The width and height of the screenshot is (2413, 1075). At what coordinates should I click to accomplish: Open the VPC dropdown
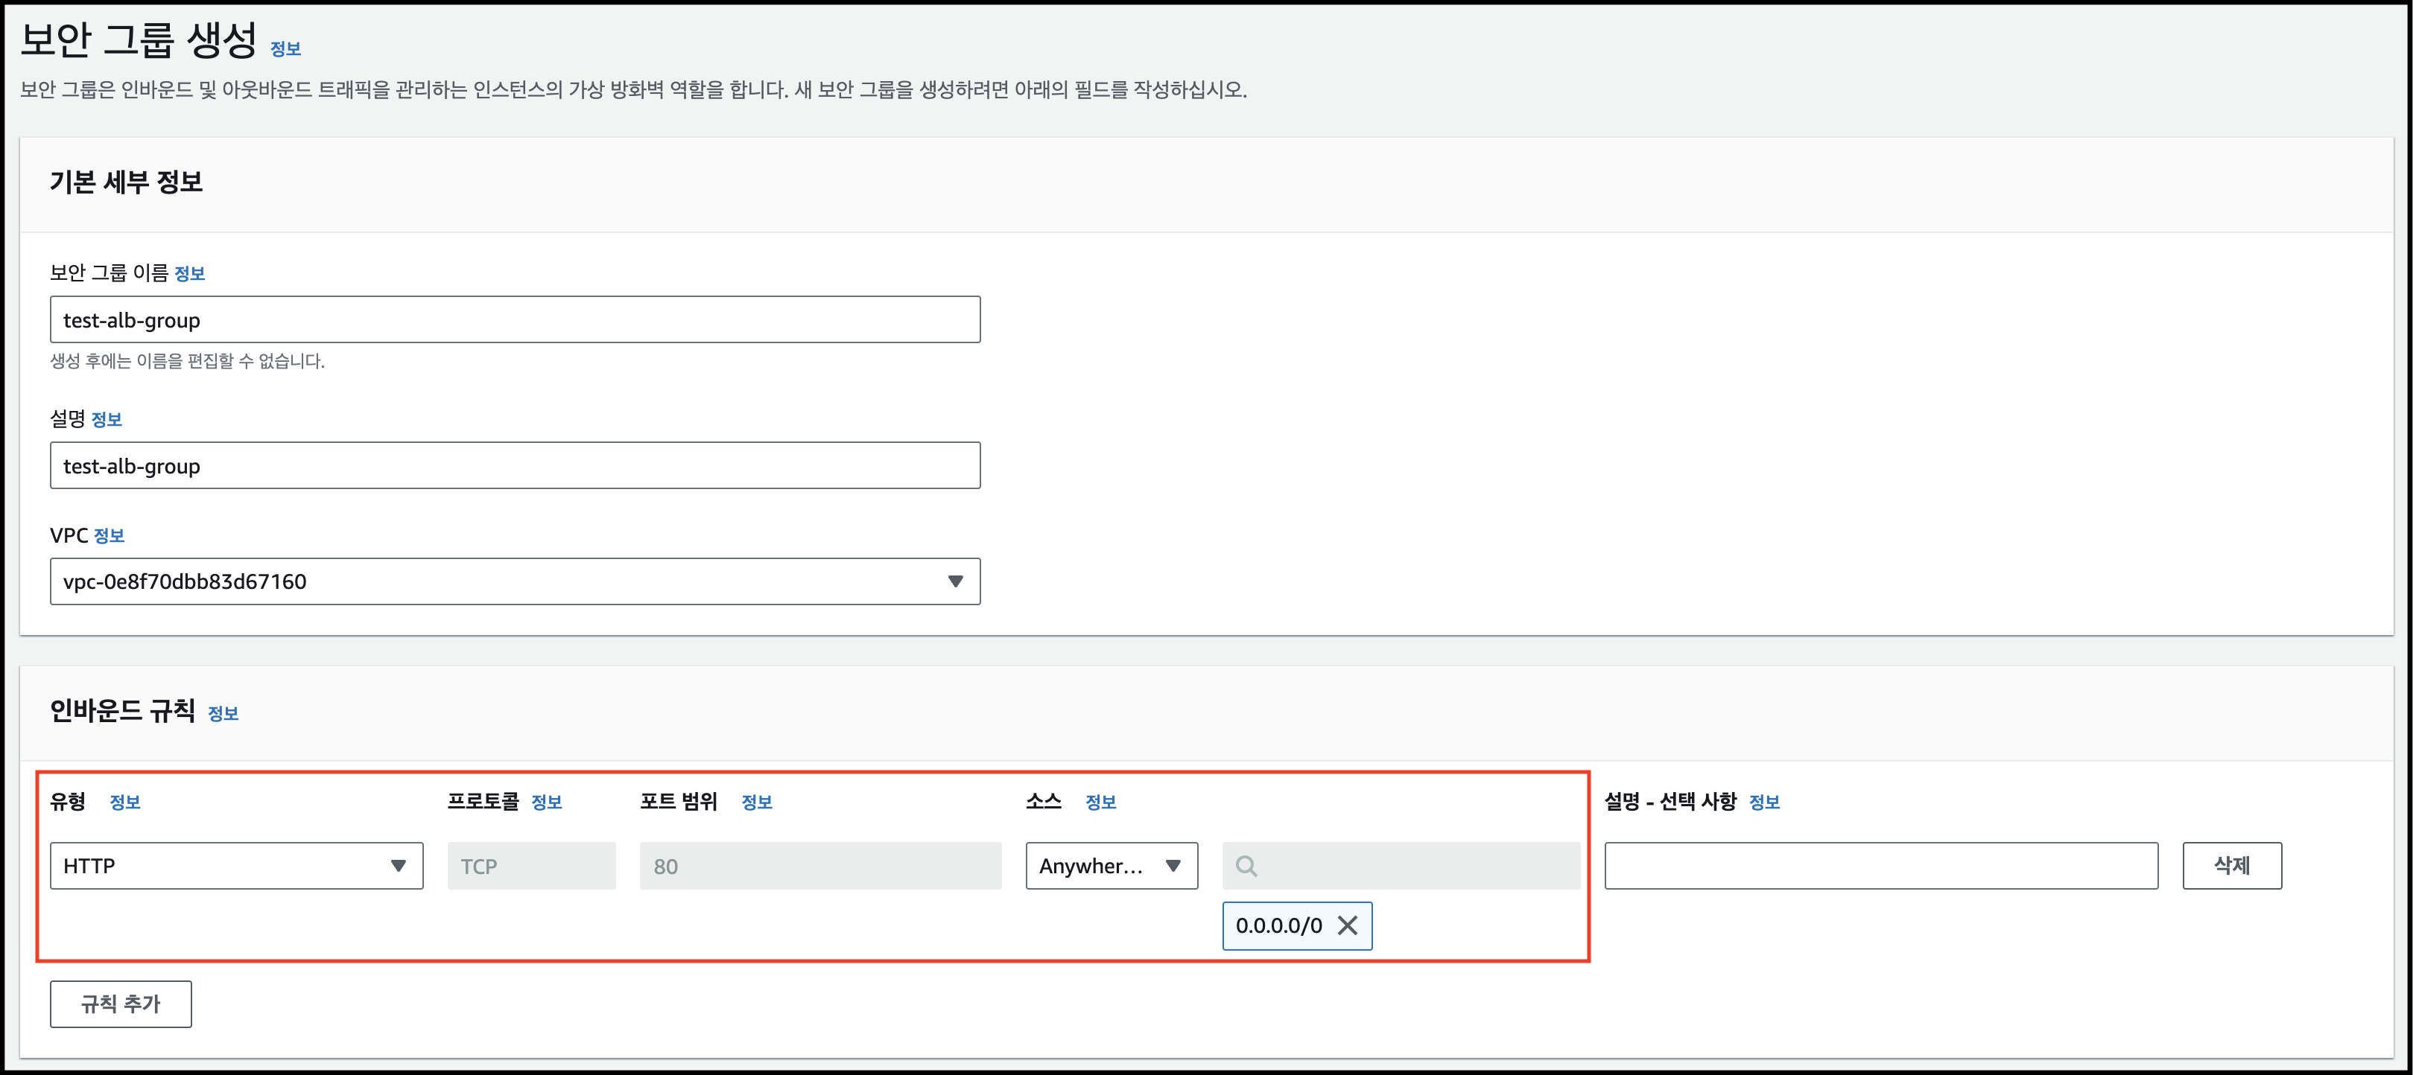point(516,581)
